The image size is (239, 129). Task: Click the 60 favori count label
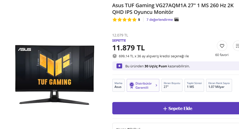click(222, 55)
